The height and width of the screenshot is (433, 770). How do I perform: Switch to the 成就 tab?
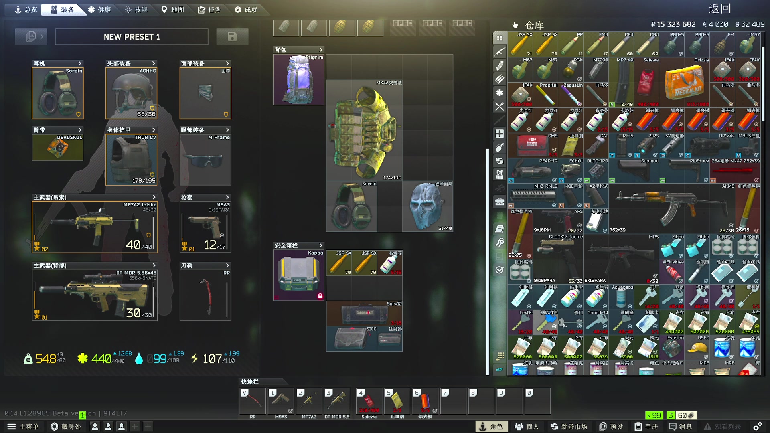(x=246, y=10)
